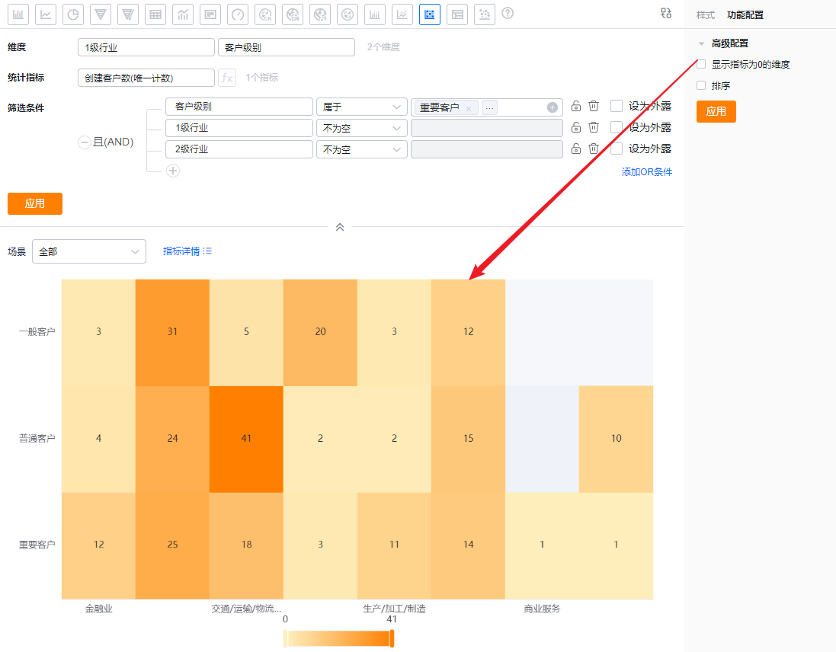836x652 pixels.
Task: Delete the 客户级别 filter condition
Action: [x=594, y=107]
